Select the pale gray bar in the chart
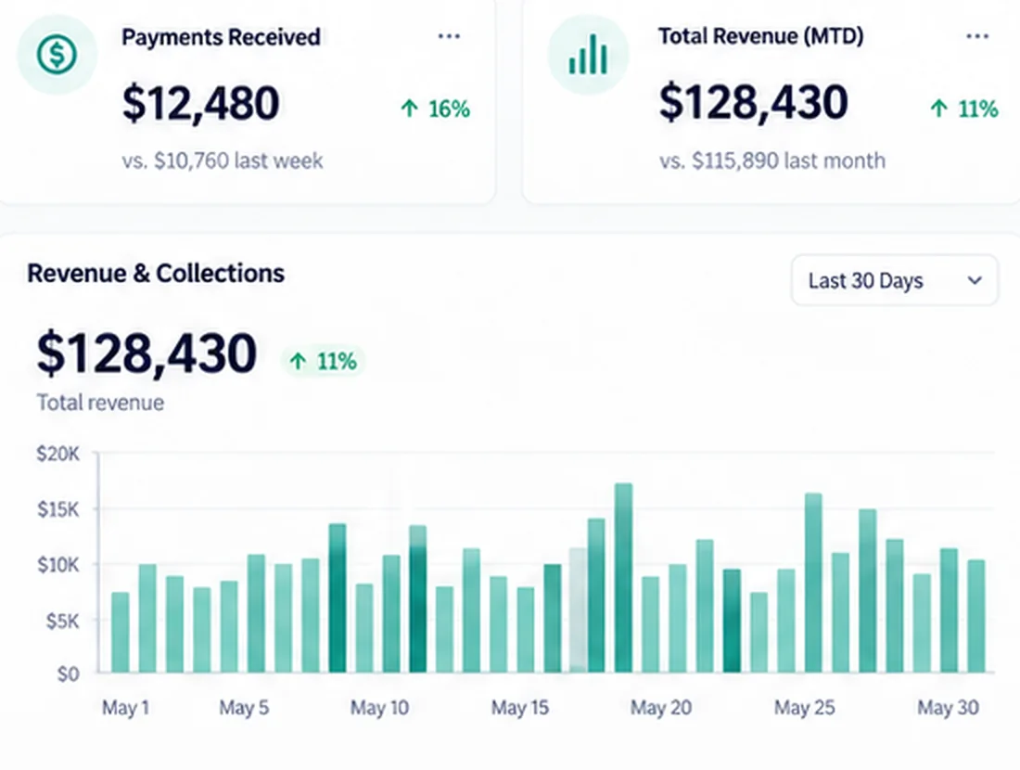Screen dimensions: 1020x770 (x=578, y=610)
